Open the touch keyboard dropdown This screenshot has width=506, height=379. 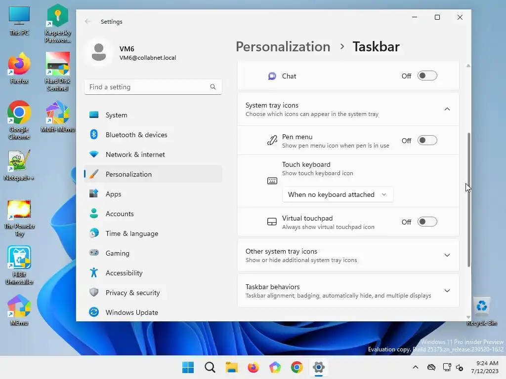(x=337, y=194)
